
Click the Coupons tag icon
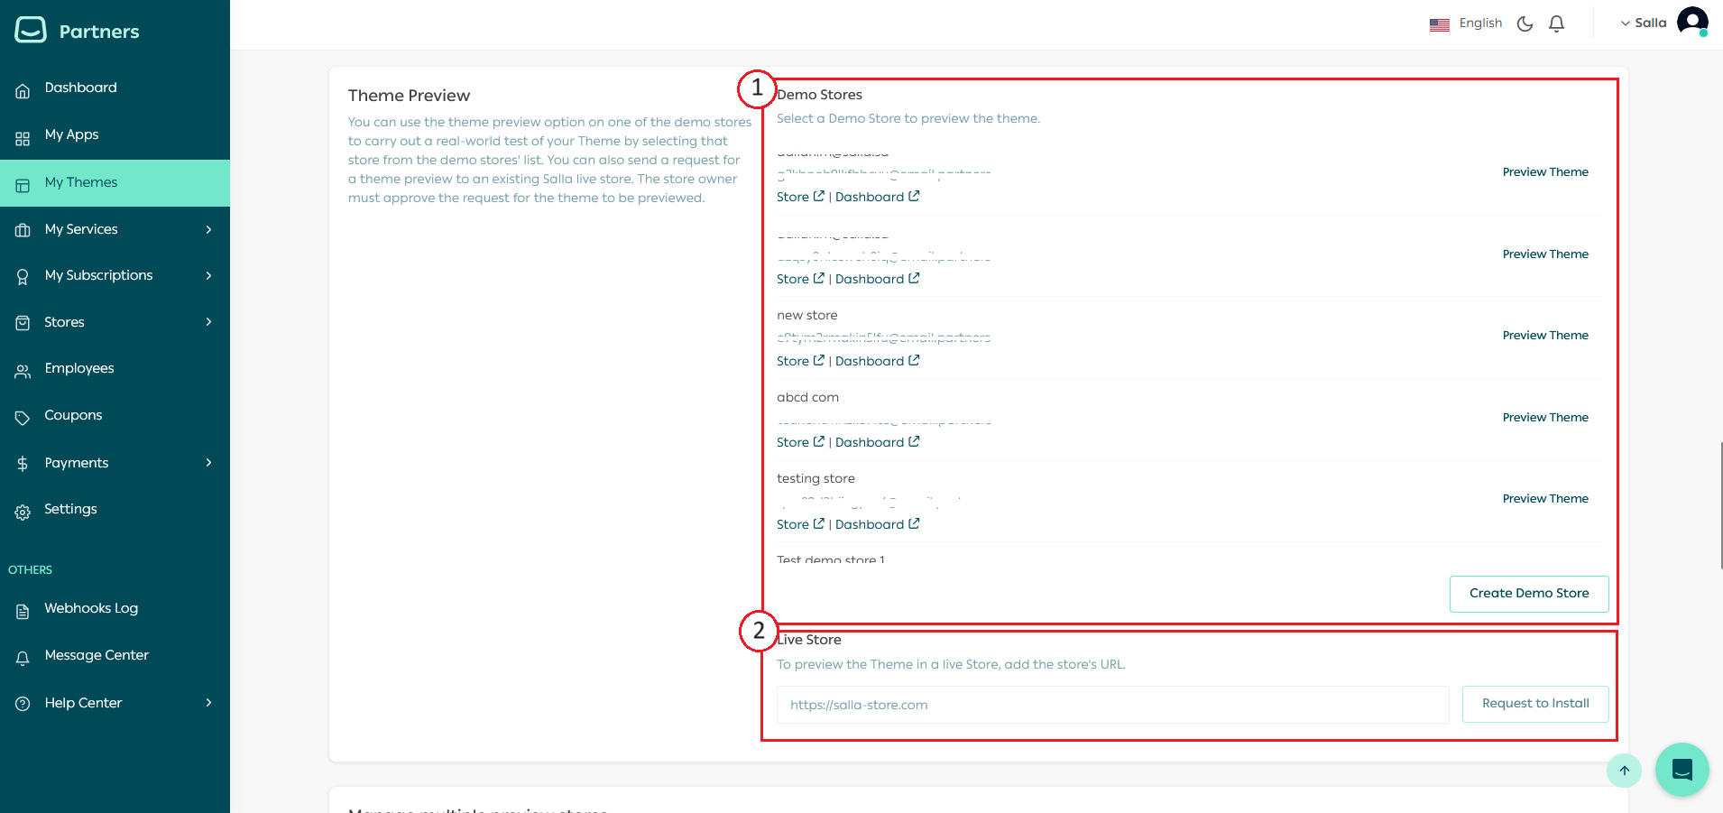tap(23, 417)
